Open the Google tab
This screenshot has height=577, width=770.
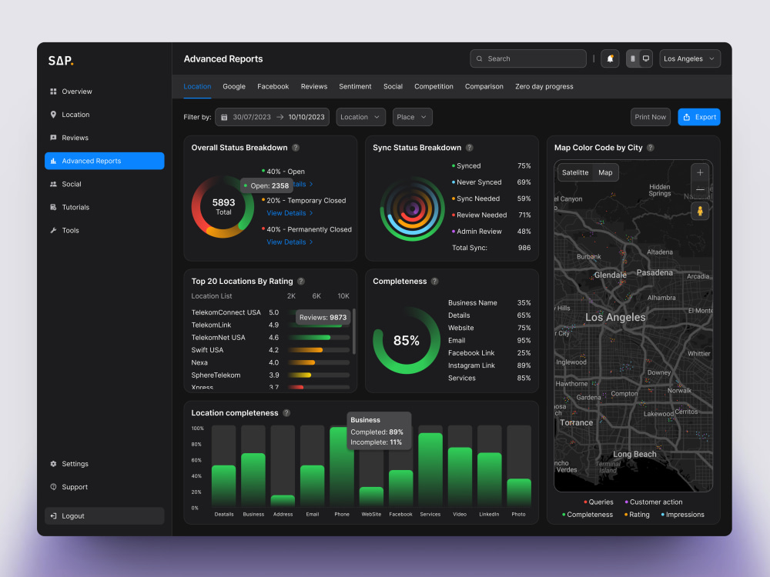(x=234, y=86)
